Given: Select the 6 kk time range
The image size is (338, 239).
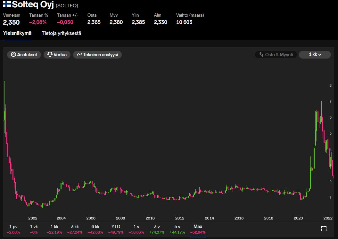Looking at the screenshot, I should (x=95, y=229).
